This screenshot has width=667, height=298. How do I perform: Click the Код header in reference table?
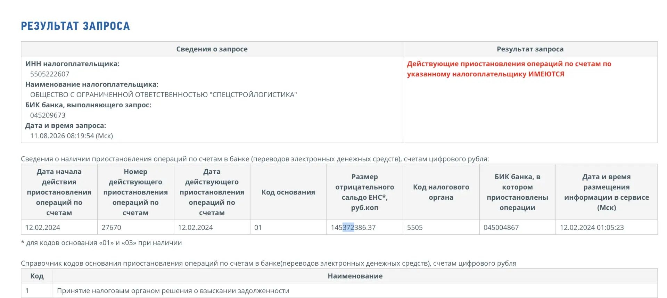pyautogui.click(x=37, y=276)
